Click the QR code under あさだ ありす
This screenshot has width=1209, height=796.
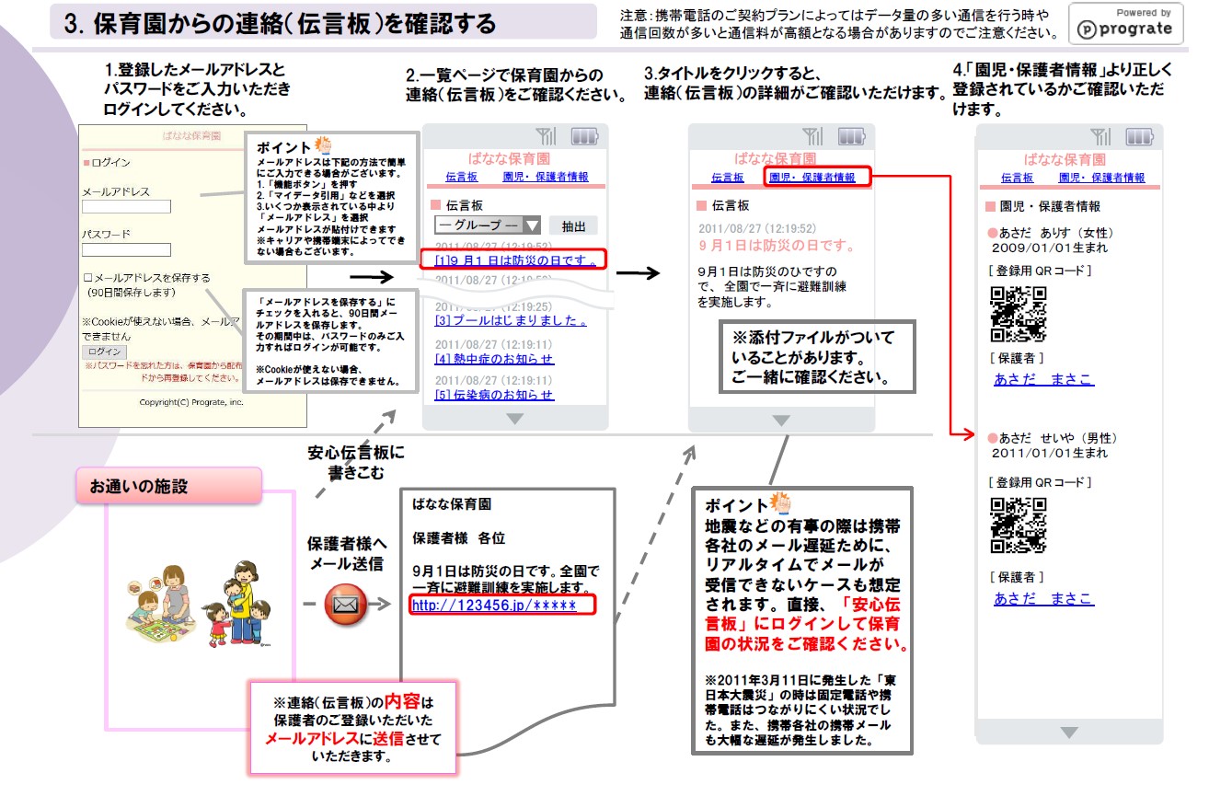[x=1018, y=315]
